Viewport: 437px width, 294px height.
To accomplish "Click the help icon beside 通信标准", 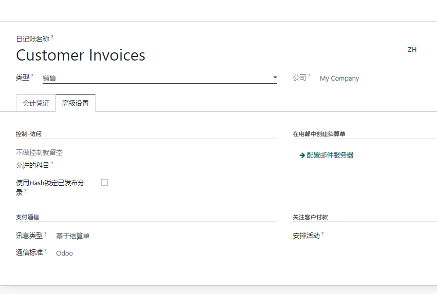I will (45, 250).
